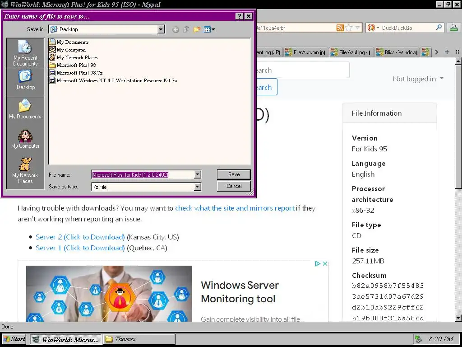Open My Recent Documents in places bar
This screenshot has width=462, height=347.
tap(25, 53)
